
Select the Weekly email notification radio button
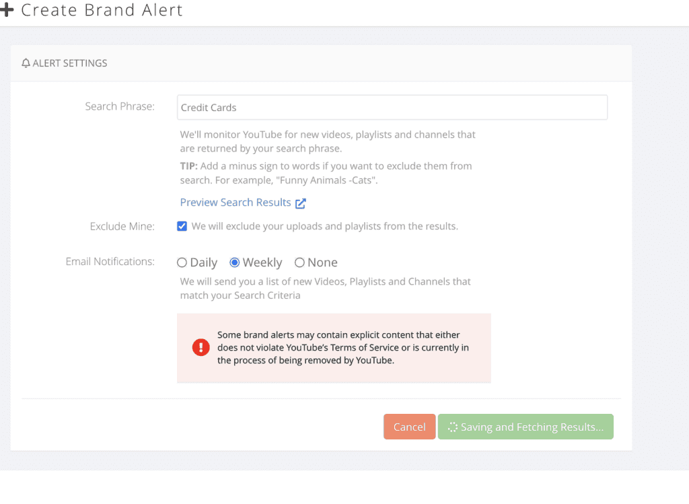point(235,262)
